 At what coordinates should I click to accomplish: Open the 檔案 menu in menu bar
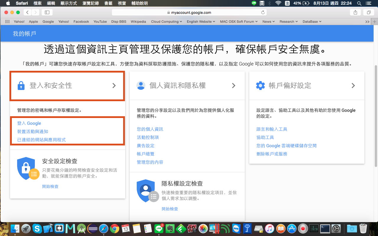38,3
